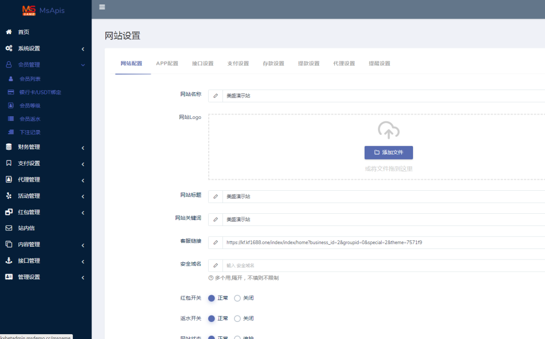
Task: Expand the 系统设置 chevron
Action: [82, 49]
